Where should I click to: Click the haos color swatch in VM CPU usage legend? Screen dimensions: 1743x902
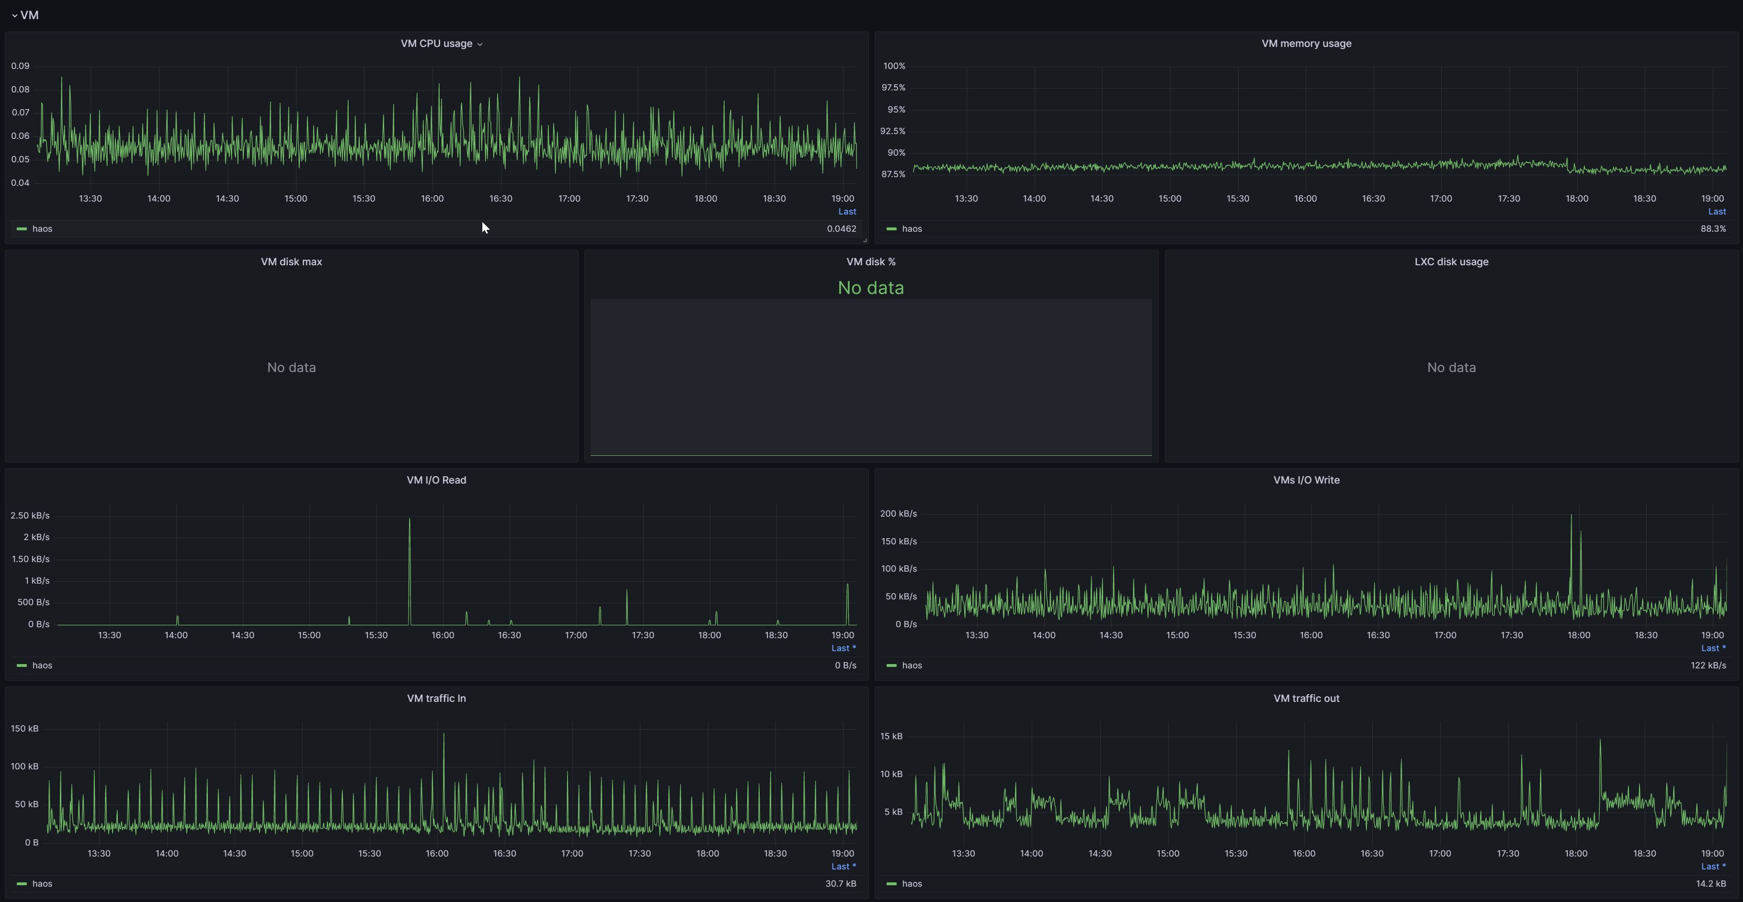click(22, 228)
